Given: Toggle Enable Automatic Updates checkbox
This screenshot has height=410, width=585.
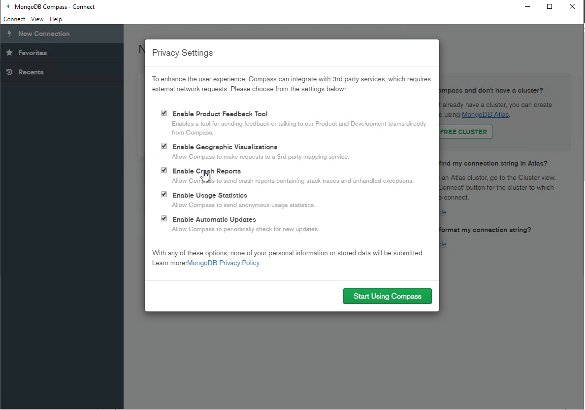Looking at the screenshot, I should (164, 218).
